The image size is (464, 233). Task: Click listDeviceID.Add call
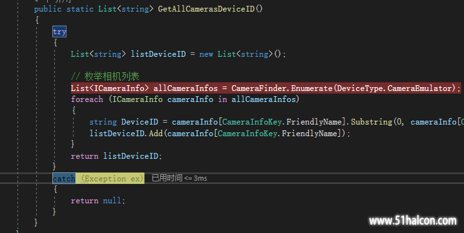coord(126,134)
